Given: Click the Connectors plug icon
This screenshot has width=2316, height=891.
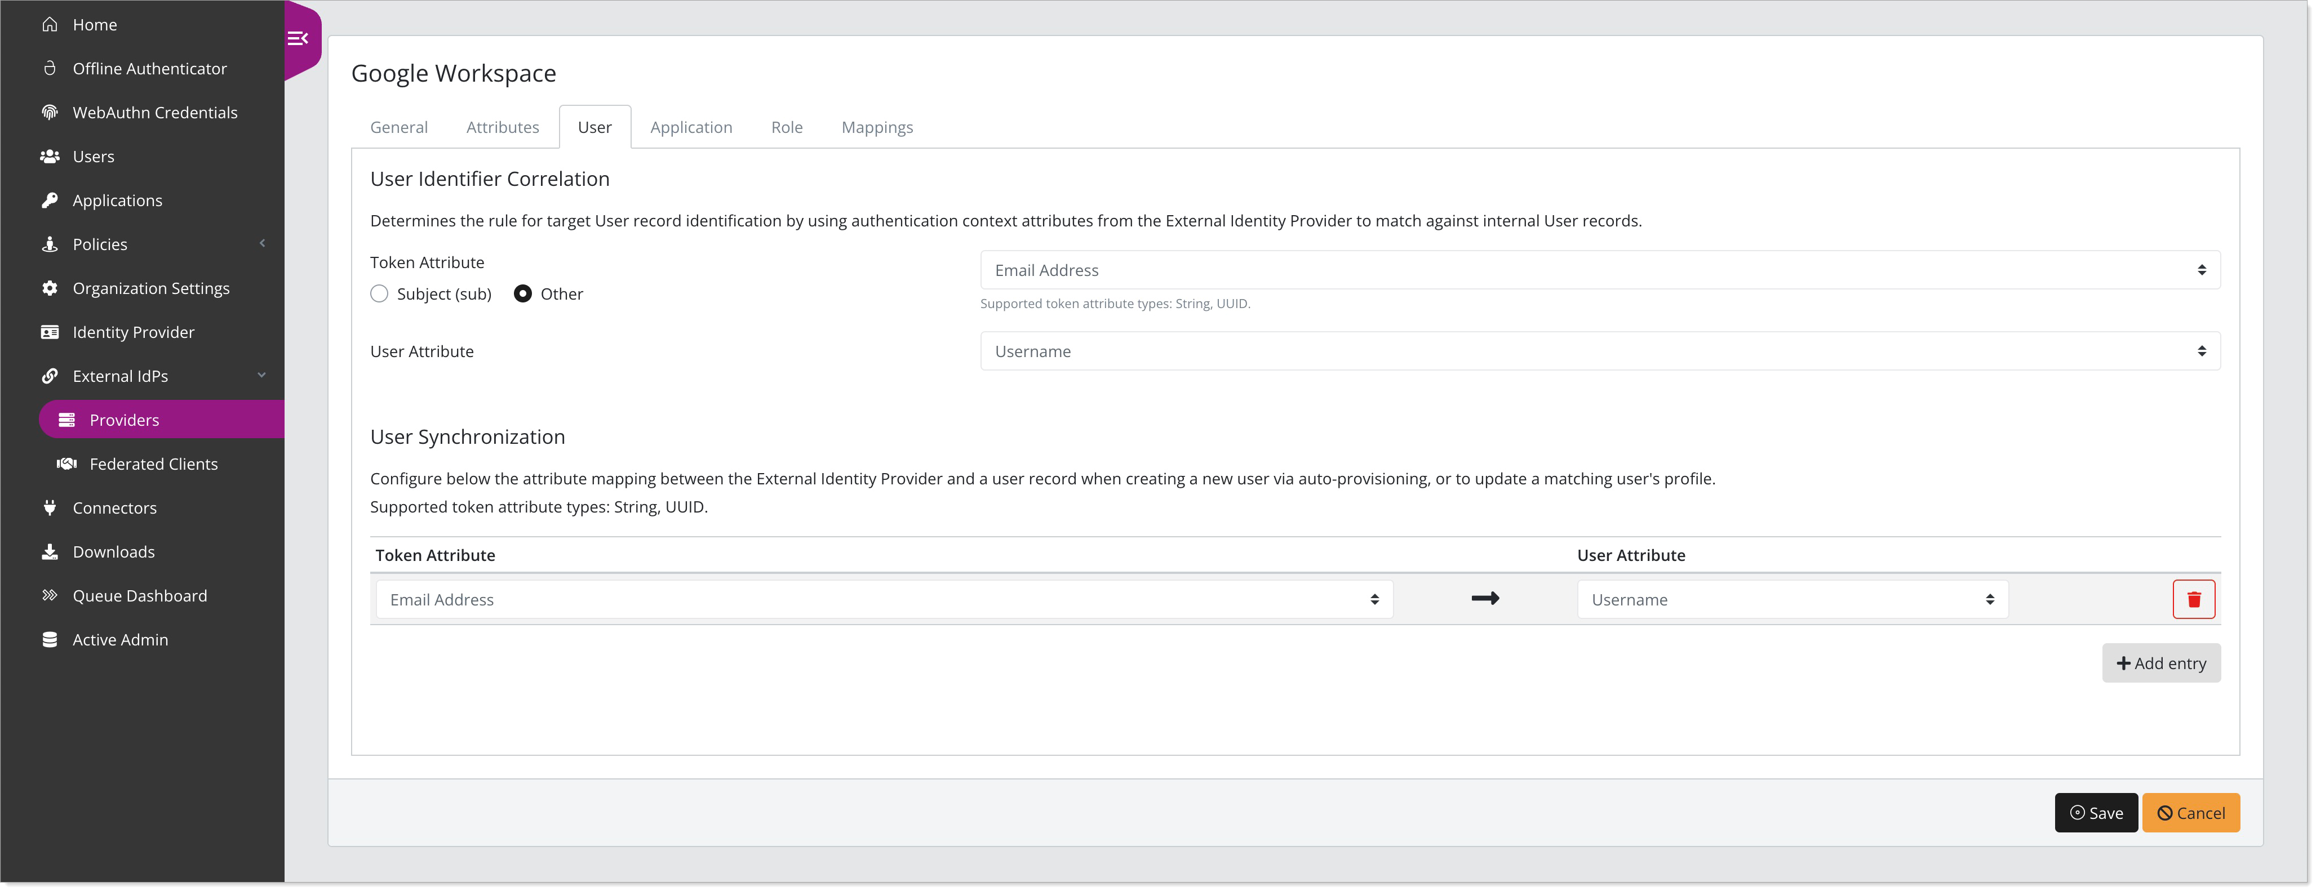Looking at the screenshot, I should [x=50, y=507].
